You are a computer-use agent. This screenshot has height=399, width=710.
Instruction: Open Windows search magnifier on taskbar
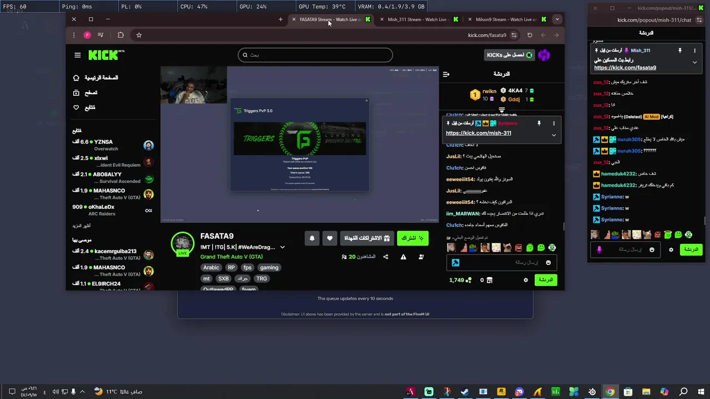683,392
